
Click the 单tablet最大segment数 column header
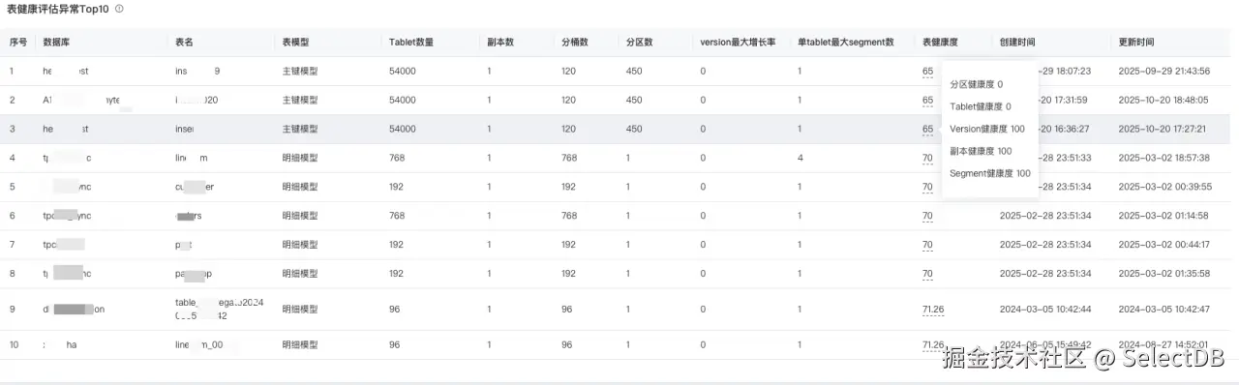point(845,43)
